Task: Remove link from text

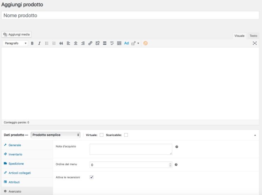Action: (x=97, y=43)
